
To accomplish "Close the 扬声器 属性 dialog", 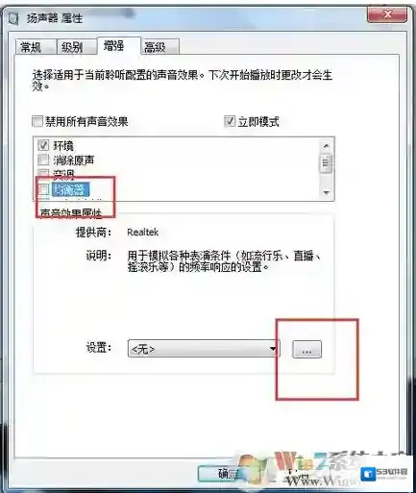I will click(x=387, y=14).
